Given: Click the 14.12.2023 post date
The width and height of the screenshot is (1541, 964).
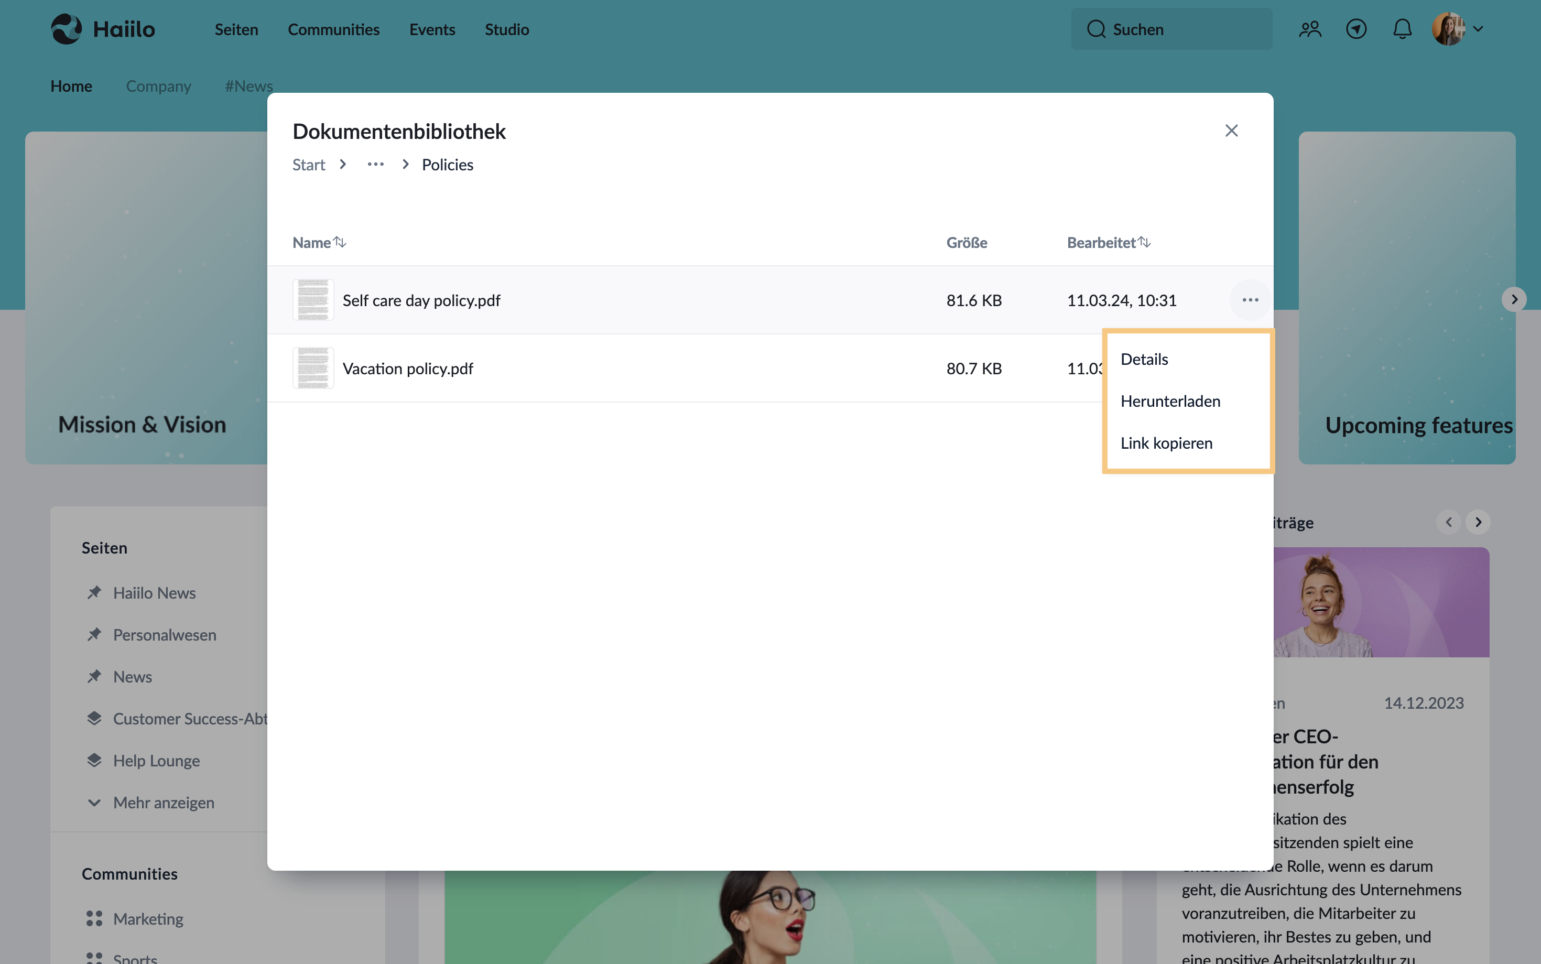Looking at the screenshot, I should coord(1424,703).
